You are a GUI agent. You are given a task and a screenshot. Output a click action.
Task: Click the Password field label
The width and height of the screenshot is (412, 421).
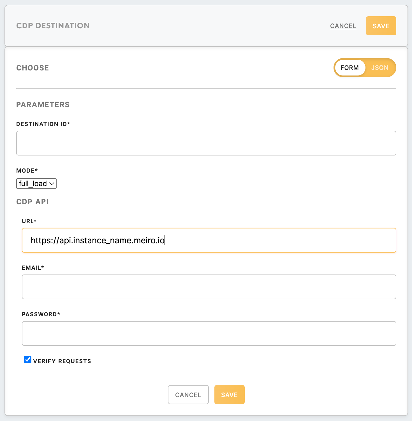pos(41,314)
